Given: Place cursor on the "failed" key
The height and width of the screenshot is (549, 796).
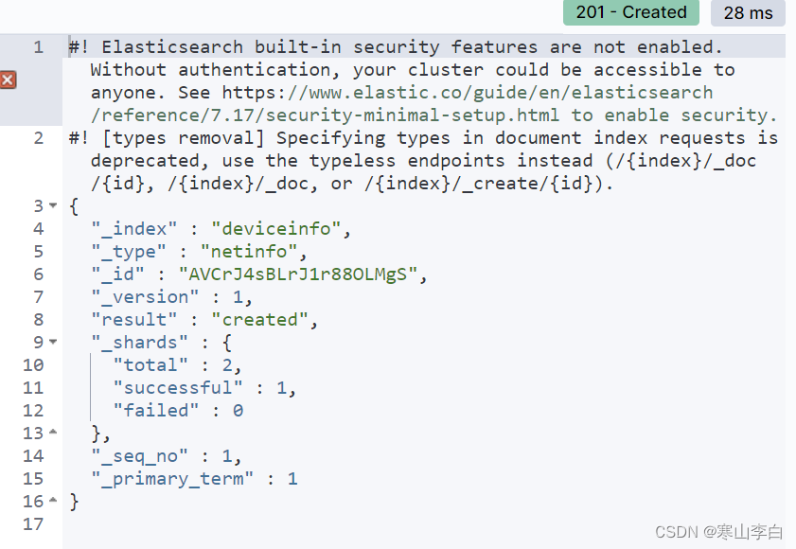Looking at the screenshot, I should coord(156,411).
